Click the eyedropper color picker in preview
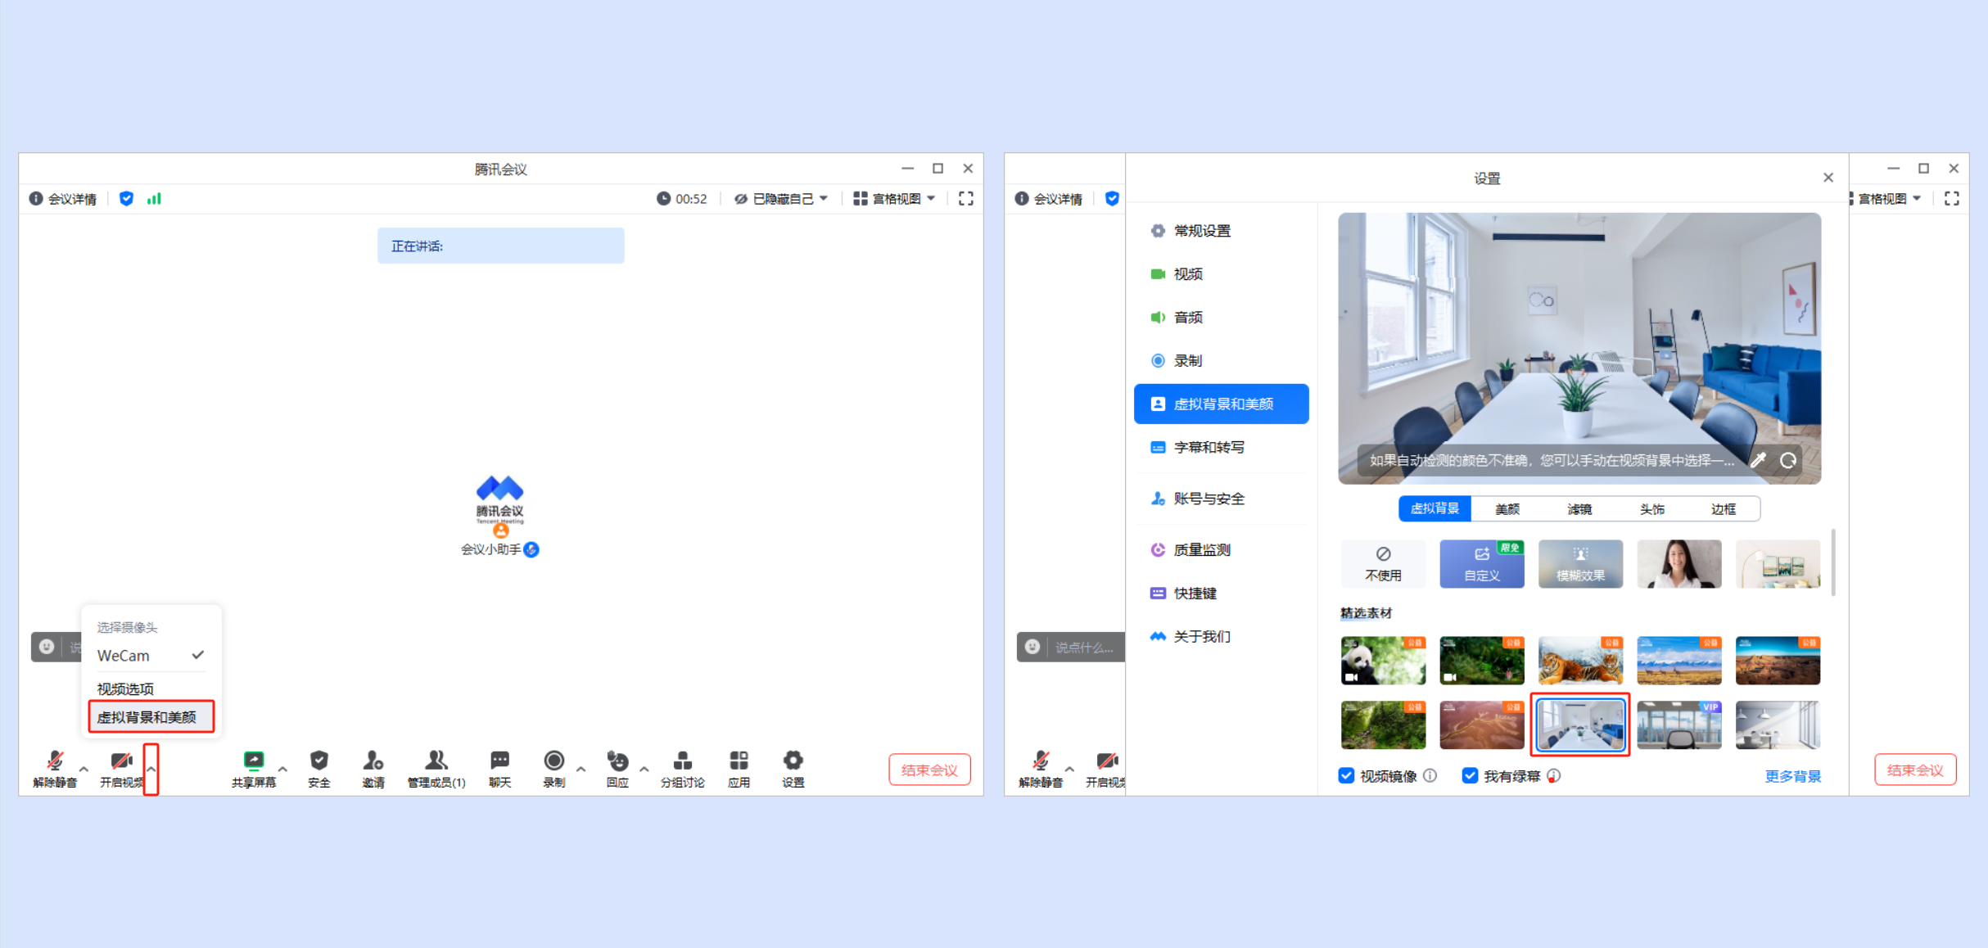1988x948 pixels. [x=1759, y=460]
